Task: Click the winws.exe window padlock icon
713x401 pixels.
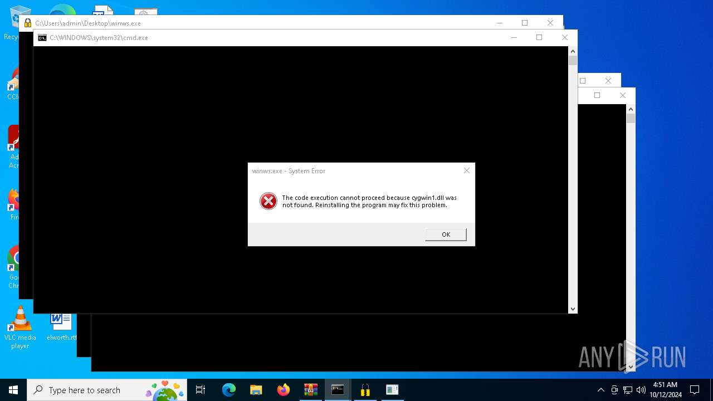Action: 28,23
